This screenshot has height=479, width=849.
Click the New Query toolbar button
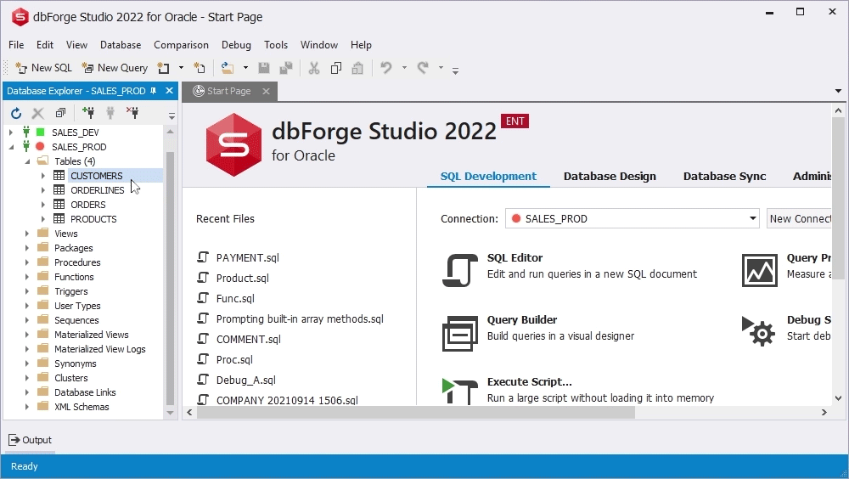(x=115, y=68)
